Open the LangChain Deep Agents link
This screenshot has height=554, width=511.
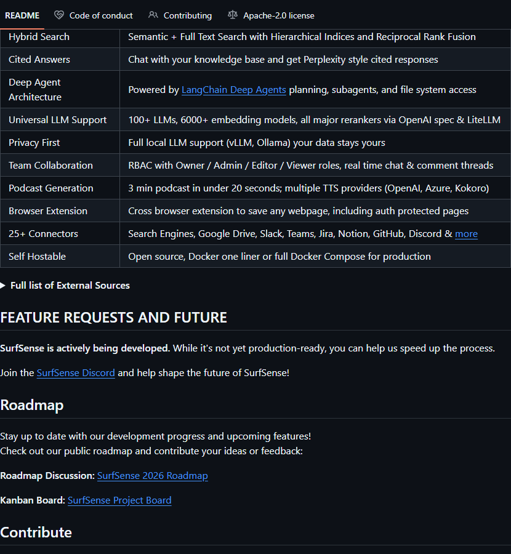233,90
